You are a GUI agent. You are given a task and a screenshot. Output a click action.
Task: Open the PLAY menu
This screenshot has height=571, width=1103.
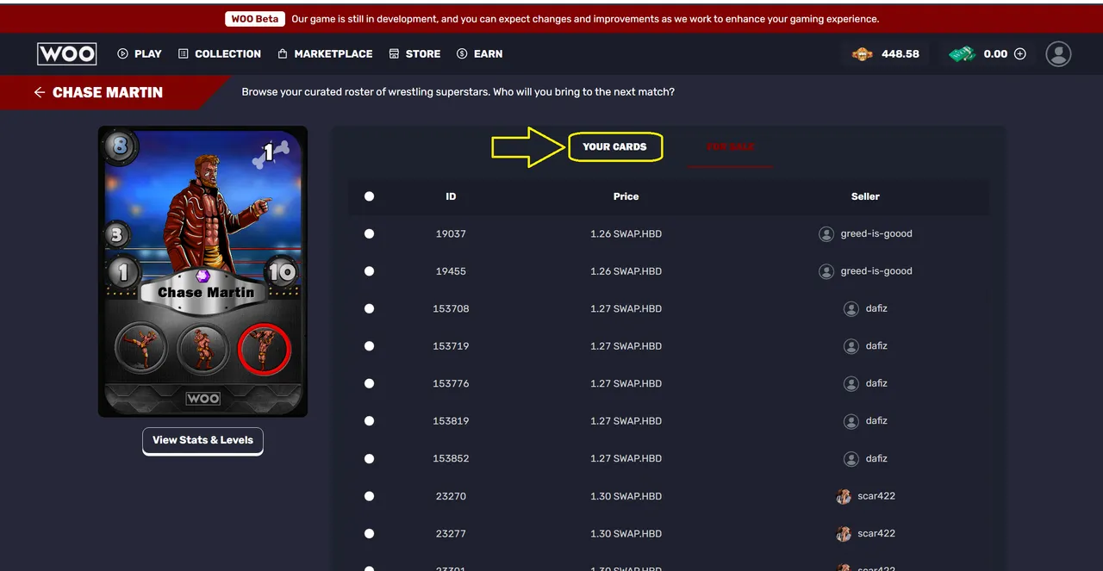click(x=140, y=53)
